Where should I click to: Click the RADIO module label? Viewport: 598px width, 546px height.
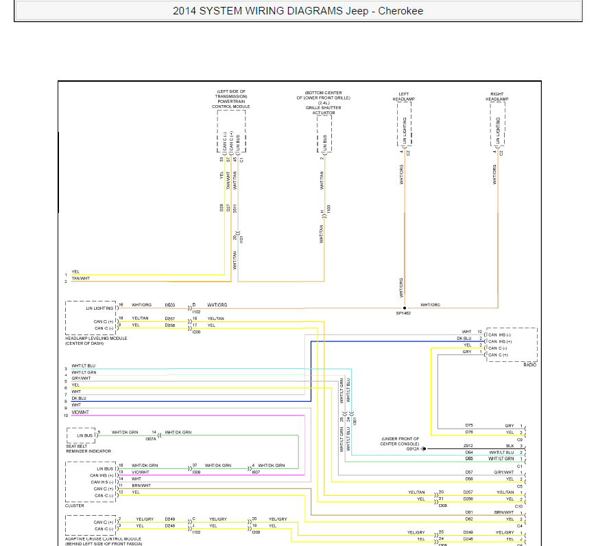point(529,365)
